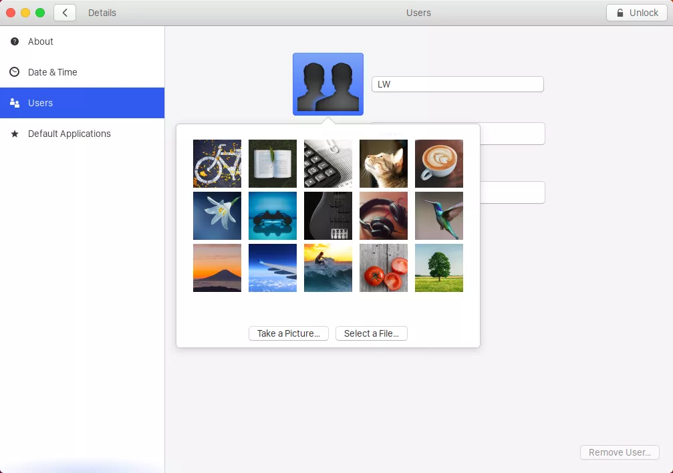Close the window with the red button

pyautogui.click(x=11, y=13)
